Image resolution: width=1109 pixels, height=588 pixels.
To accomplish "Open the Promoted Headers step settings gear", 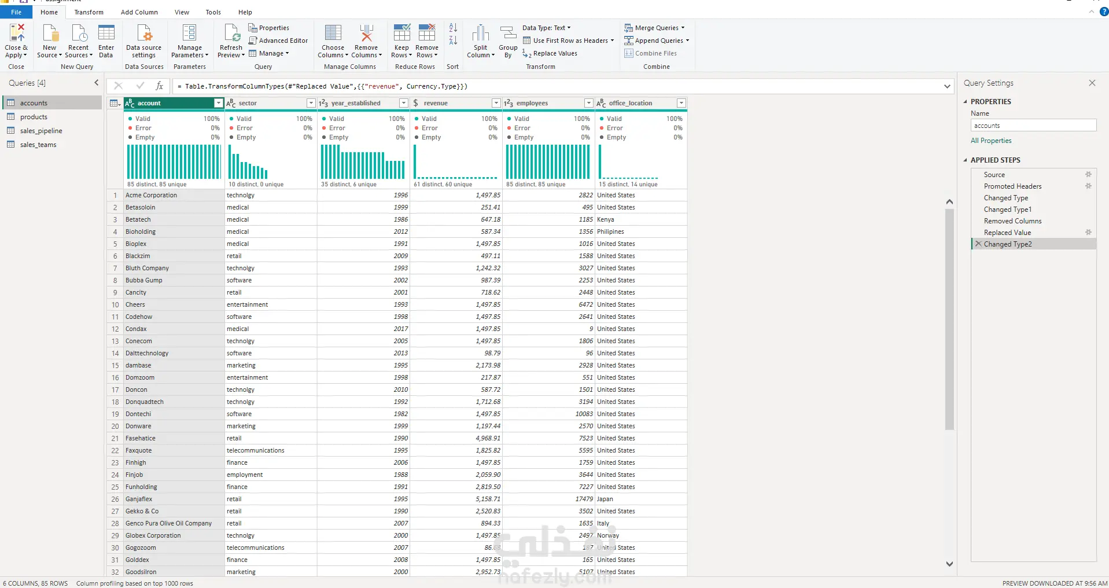I will coord(1088,186).
